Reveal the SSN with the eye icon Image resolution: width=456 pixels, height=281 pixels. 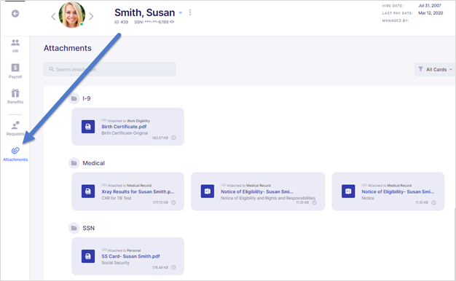coord(172,22)
